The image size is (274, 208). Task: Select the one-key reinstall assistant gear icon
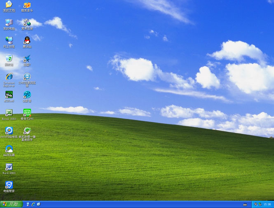(27, 134)
